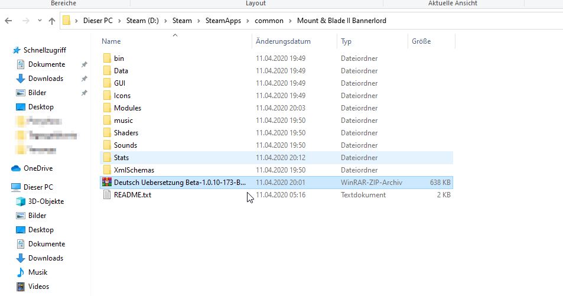
Task: Click the folder icon in address bar
Action: click(x=66, y=21)
